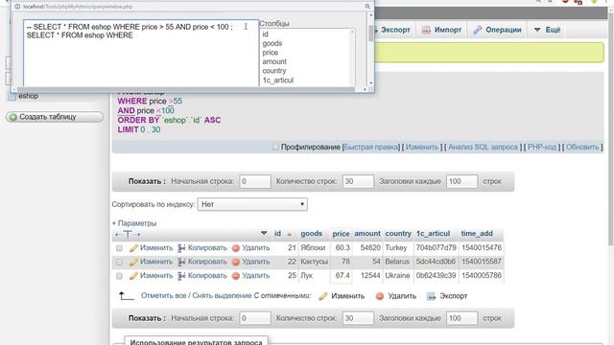Sort results by price column
This screenshot has height=345, width=614.
(x=341, y=234)
